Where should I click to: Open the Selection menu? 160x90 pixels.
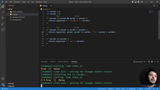coord(17,2)
